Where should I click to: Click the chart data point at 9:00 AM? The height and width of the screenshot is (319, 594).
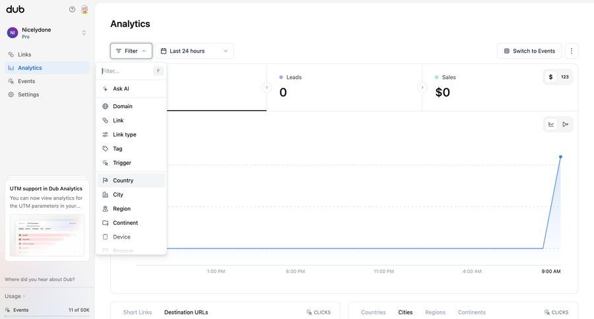560,157
